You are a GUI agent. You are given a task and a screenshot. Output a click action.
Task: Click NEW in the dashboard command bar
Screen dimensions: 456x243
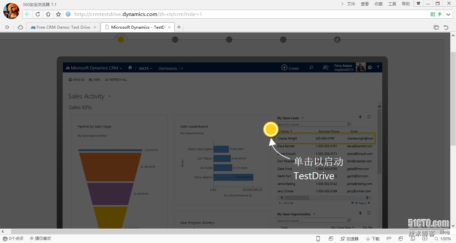[x=95, y=80]
